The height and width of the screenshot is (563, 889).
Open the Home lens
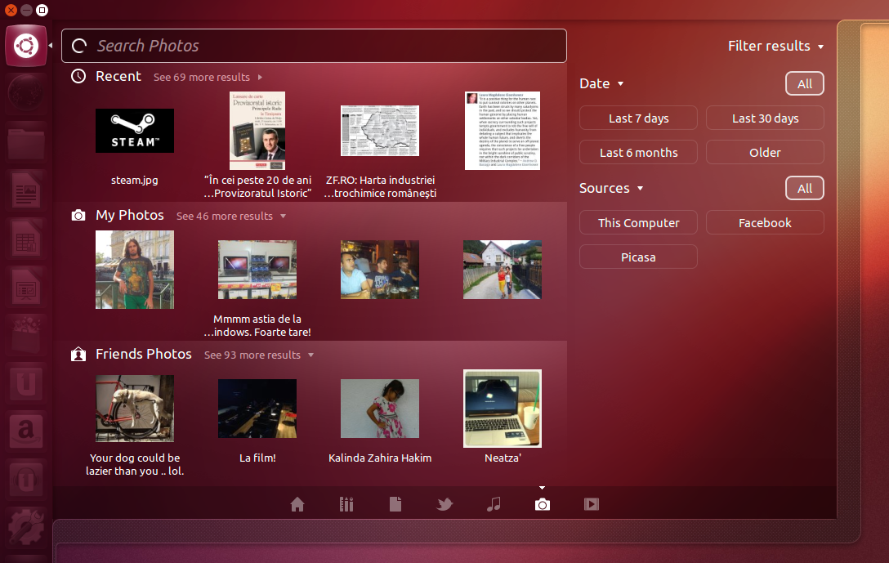[x=297, y=504]
